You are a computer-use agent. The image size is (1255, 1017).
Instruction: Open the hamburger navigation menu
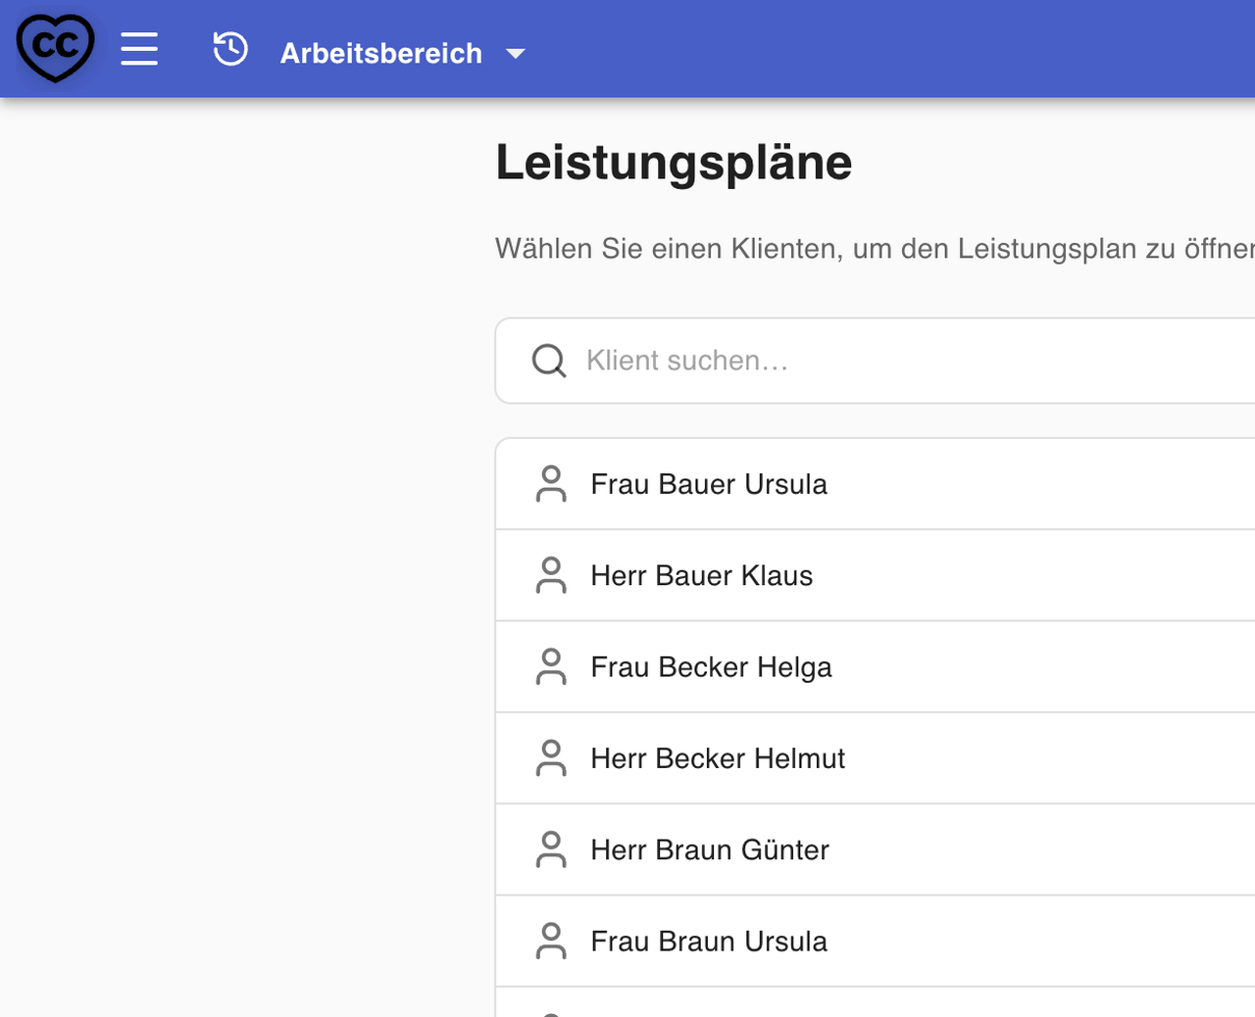click(x=139, y=48)
